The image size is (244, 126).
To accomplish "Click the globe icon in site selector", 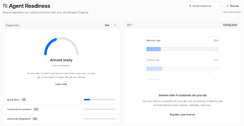I will (190, 6).
